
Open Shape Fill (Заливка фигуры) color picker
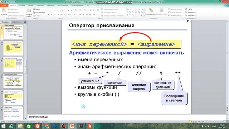tap(175, 9)
